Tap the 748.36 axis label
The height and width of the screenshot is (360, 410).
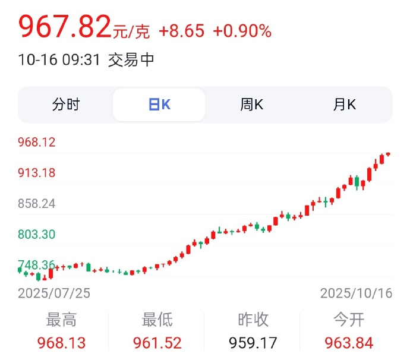tap(37, 265)
